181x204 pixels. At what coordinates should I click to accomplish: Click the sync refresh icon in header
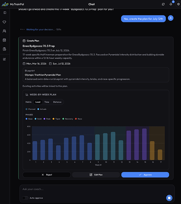[x=163, y=4]
